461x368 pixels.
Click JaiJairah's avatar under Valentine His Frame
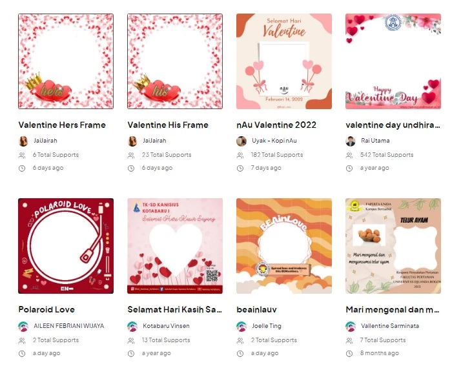pos(132,141)
